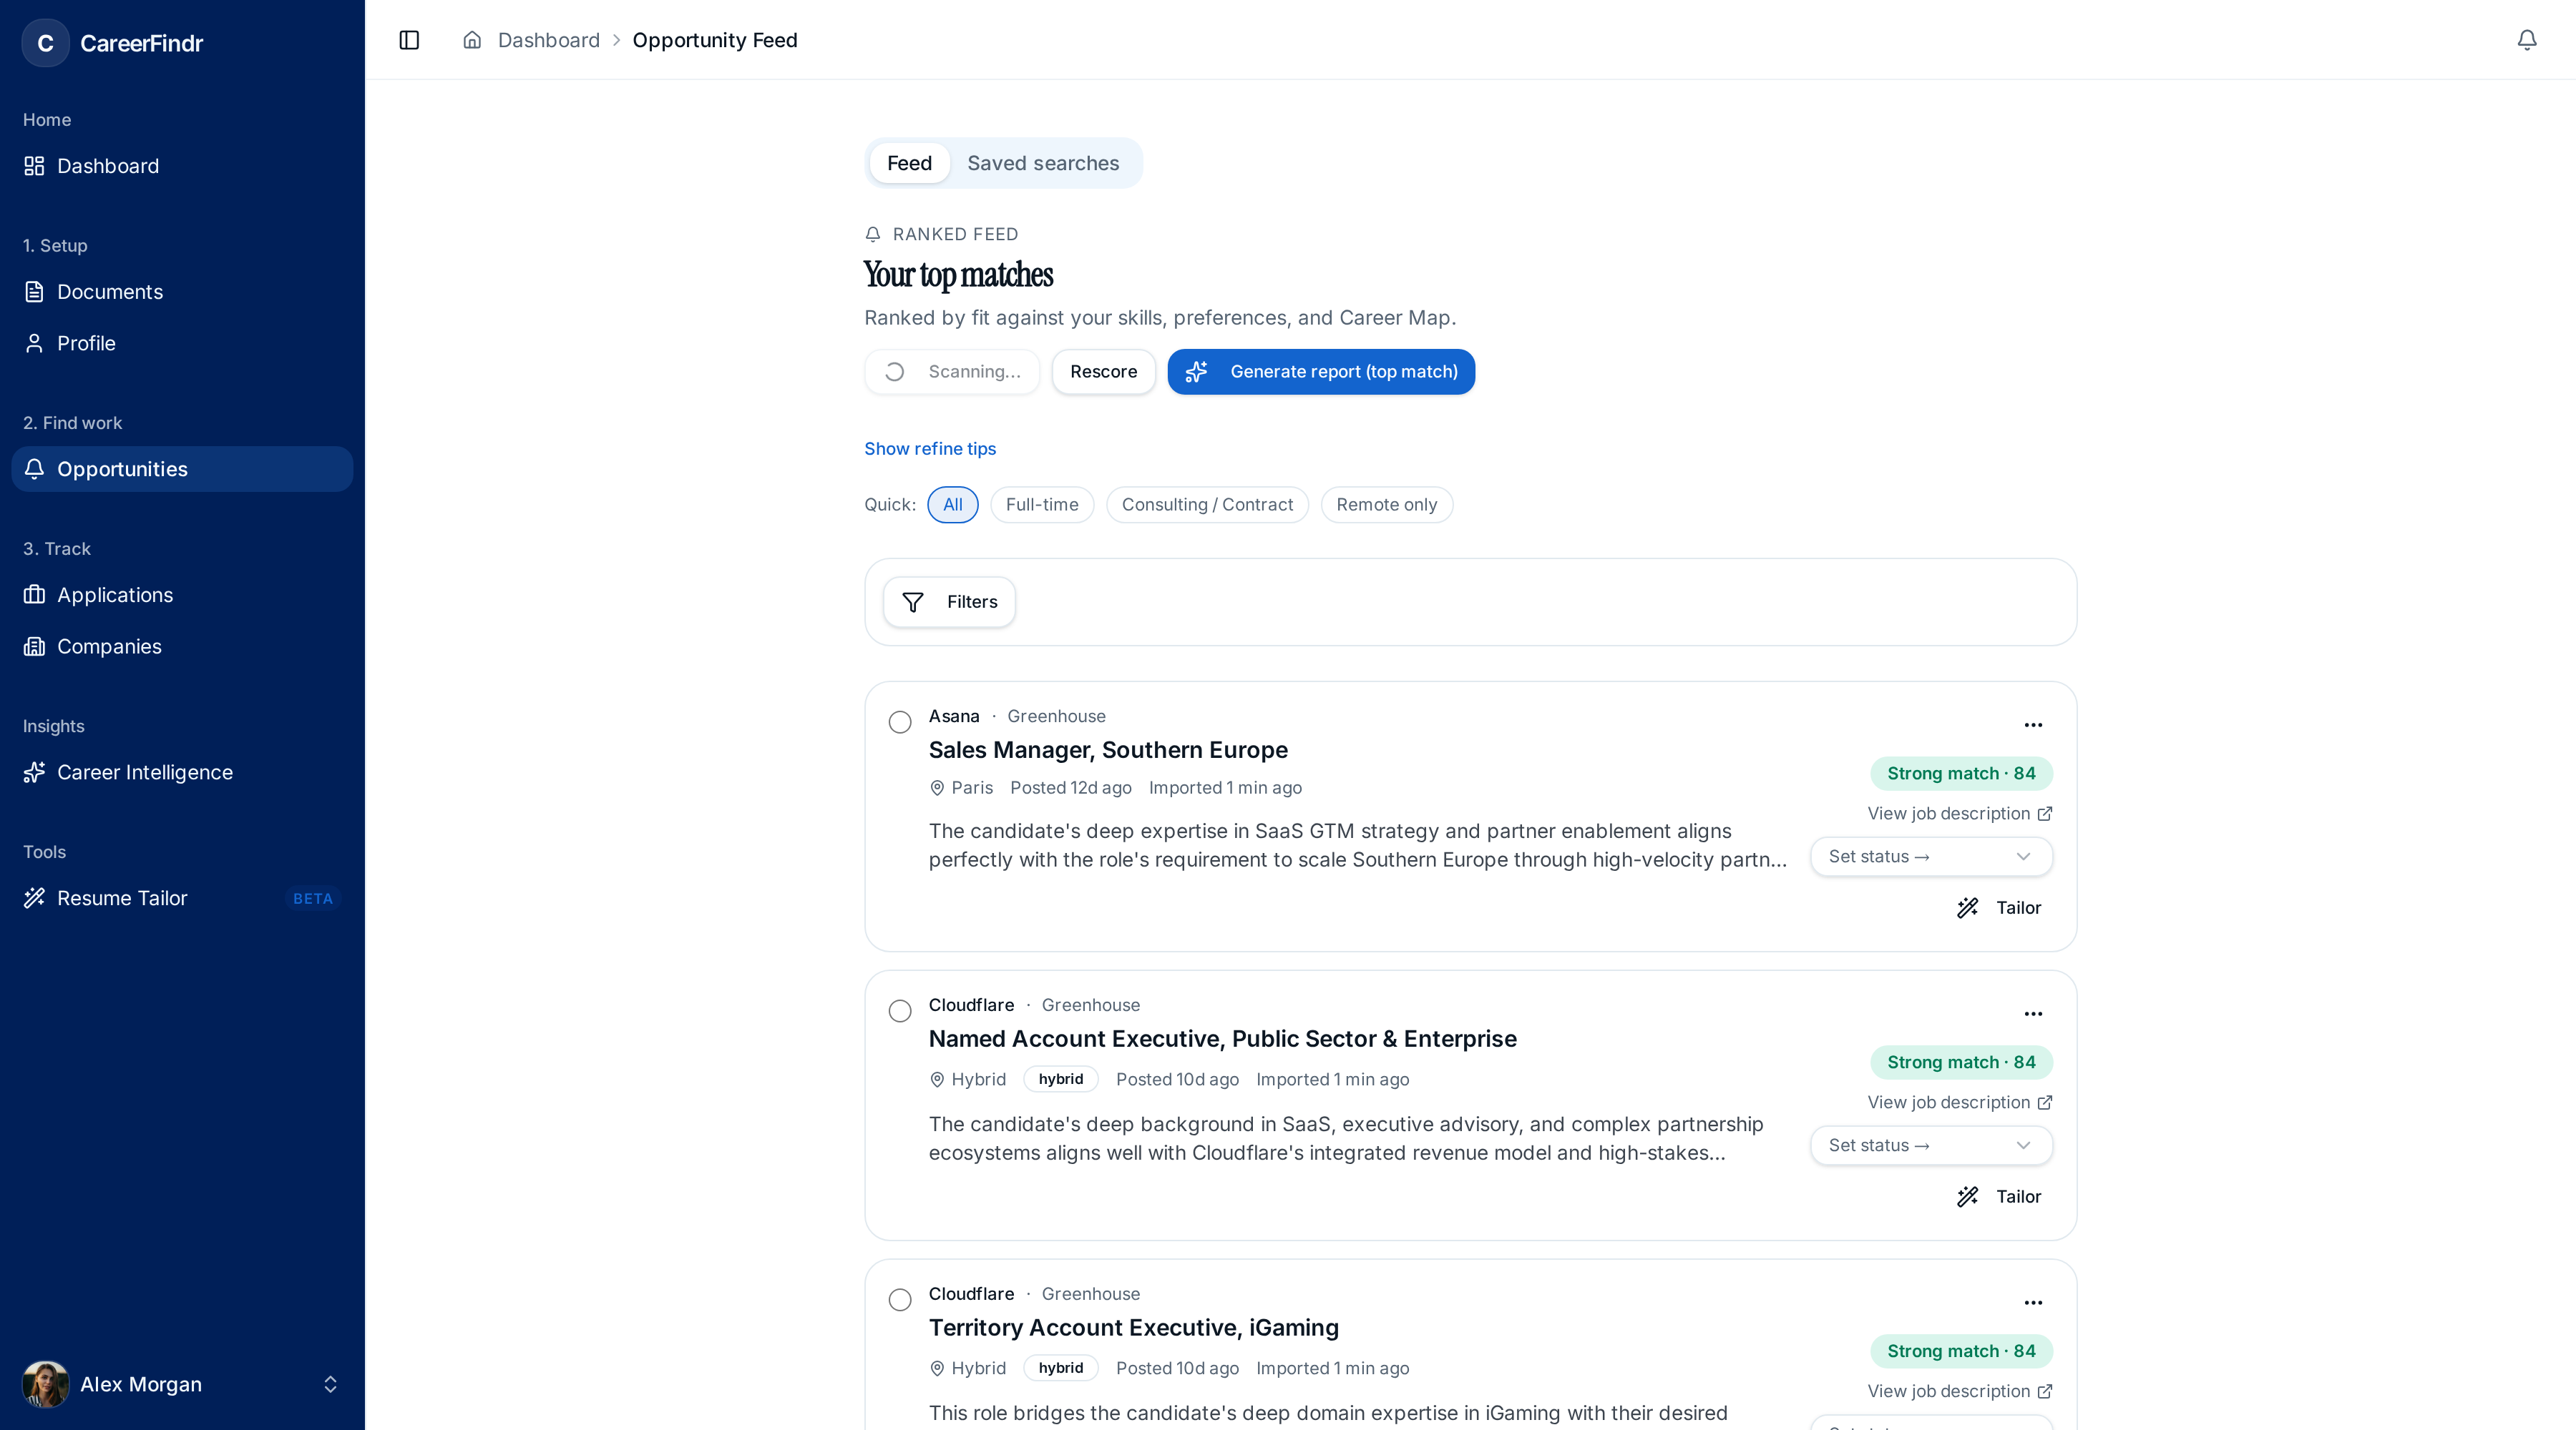Image resolution: width=2576 pixels, height=1430 pixels.
Task: Switch to the Saved searches tab
Action: 1043,163
